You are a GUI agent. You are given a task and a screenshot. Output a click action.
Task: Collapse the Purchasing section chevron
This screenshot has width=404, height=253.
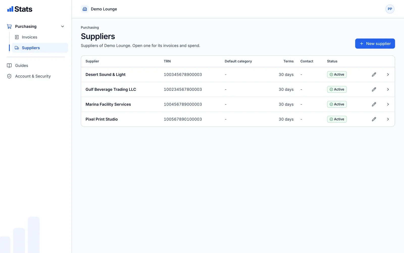[63, 26]
